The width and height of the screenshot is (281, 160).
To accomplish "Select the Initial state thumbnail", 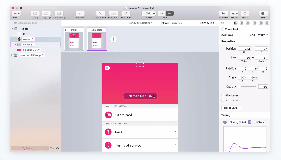I will pos(74,39).
